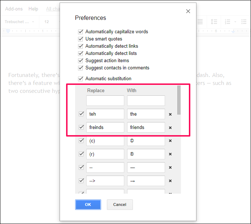Confirm preferences with OK button
Viewport: 251px width, 224px height.
pyautogui.click(x=88, y=204)
